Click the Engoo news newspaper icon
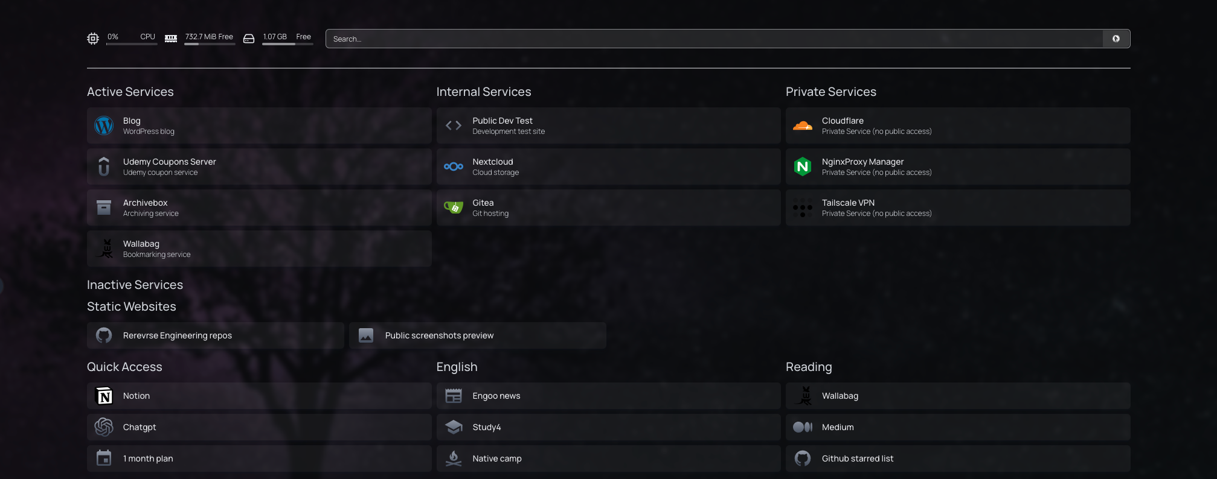This screenshot has height=479, width=1217. tap(454, 396)
